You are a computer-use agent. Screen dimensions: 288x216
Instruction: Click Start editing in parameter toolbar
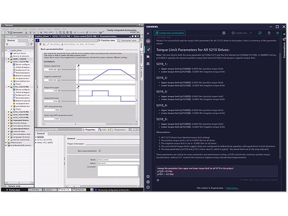[53, 44]
